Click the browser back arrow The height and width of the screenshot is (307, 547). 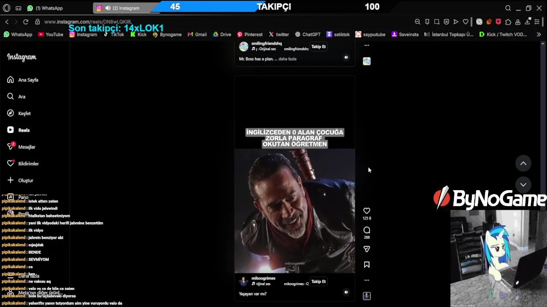7,22
